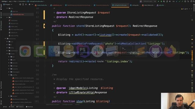The width and height of the screenshot is (195, 109).
Task: Open the Database side panel
Action: pyautogui.click(x=194, y=8)
